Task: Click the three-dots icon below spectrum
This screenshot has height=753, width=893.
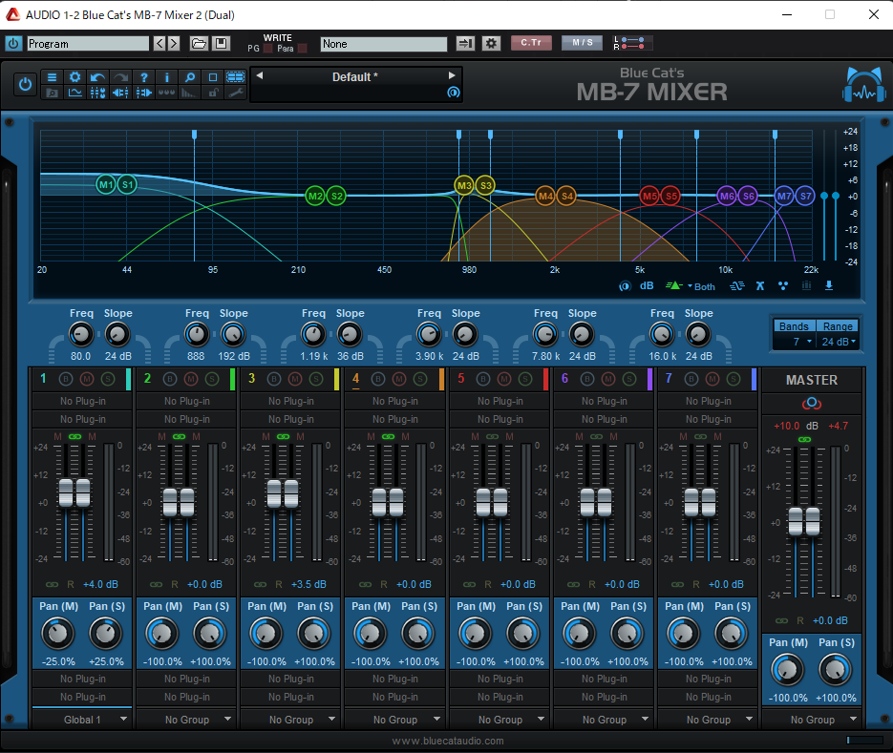Action: pos(783,285)
